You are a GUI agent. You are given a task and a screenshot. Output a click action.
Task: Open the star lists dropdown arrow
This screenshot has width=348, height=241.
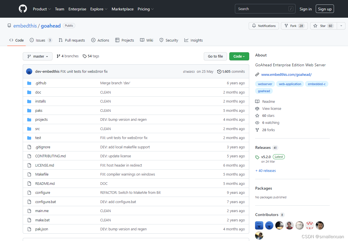[x=341, y=26]
